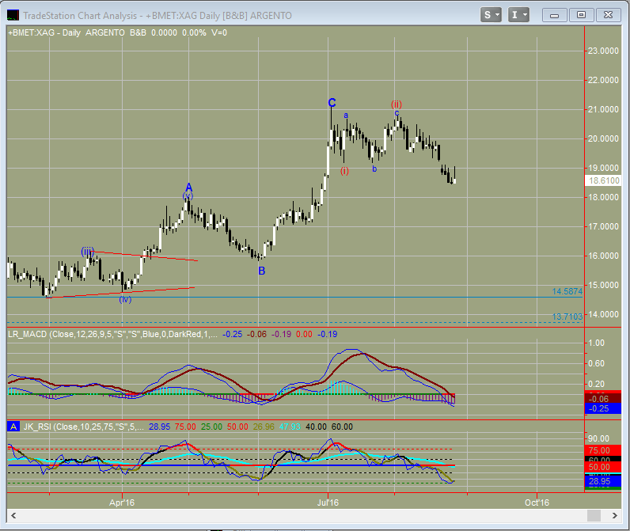Image resolution: width=630 pixels, height=531 pixels.
Task: Click the blue wave C label
Action: (332, 103)
